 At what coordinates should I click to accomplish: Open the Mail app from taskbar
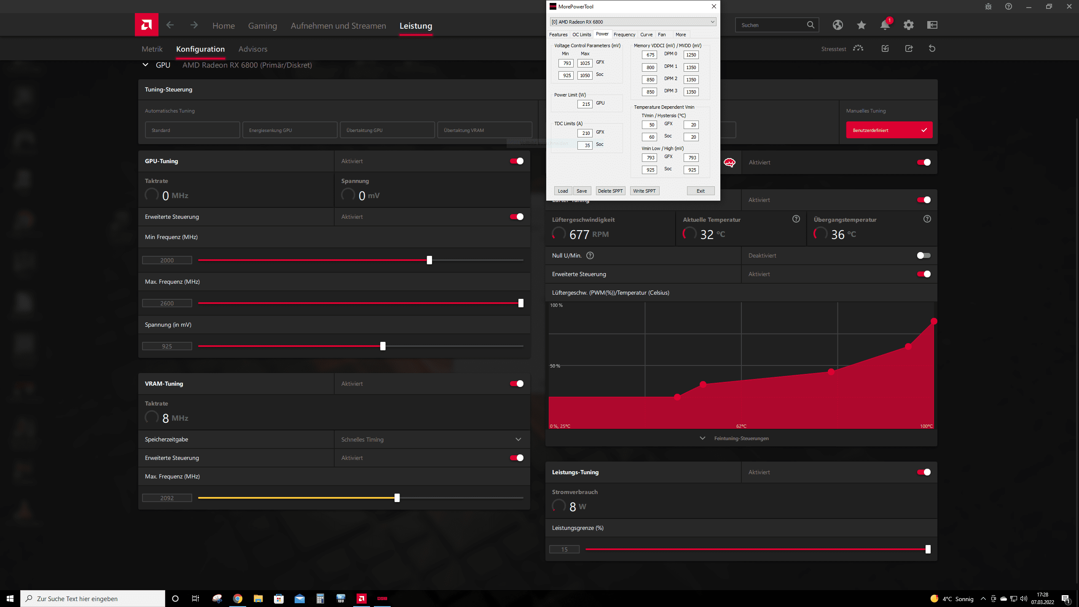click(x=300, y=599)
